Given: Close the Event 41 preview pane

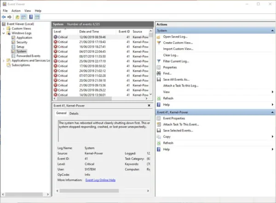Looking at the screenshot, I should point(149,106).
